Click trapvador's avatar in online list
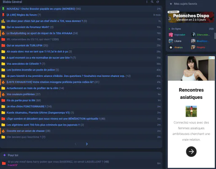The height and width of the screenshot is (169, 216). point(171,35)
